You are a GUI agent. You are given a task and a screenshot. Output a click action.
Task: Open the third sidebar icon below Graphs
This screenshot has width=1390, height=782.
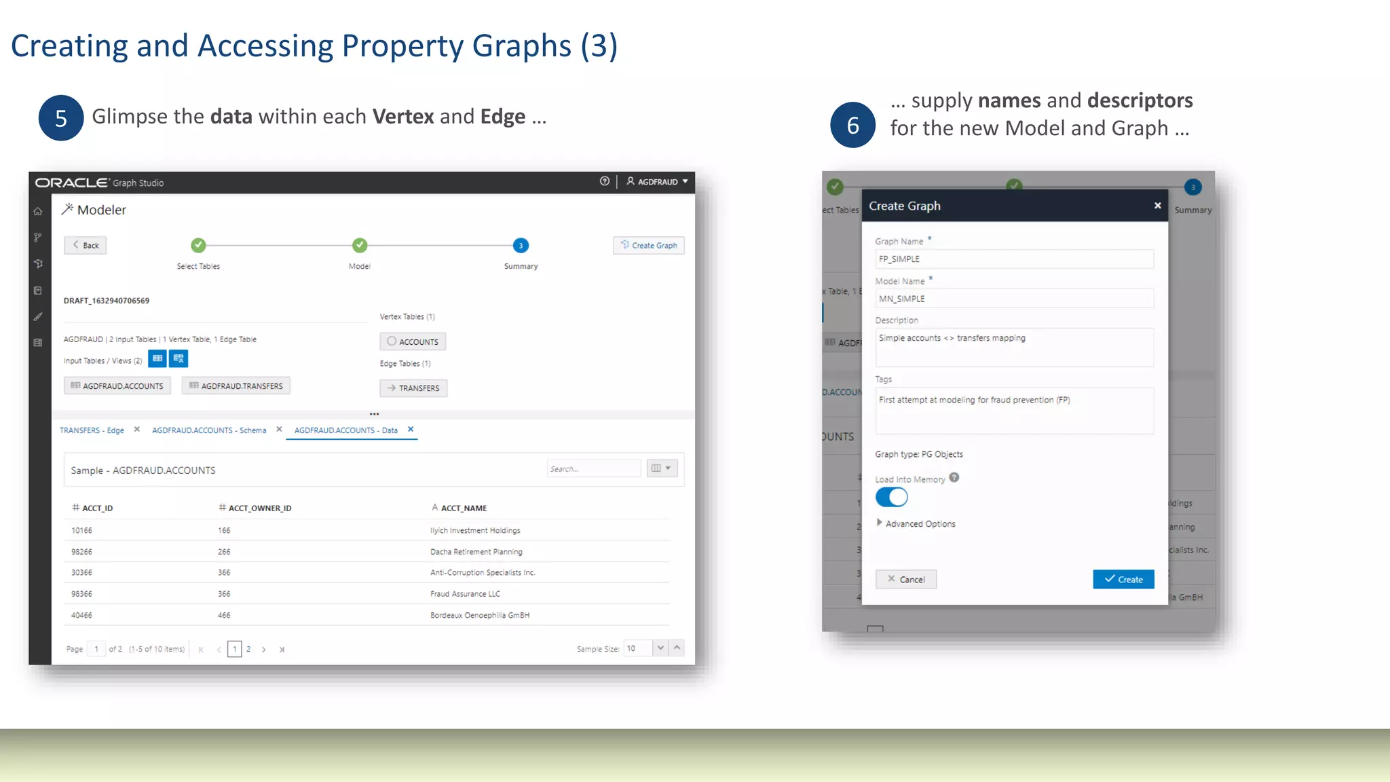coord(38,263)
